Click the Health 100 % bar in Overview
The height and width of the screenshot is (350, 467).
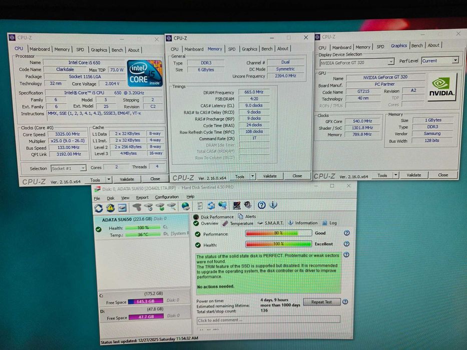tap(278, 244)
